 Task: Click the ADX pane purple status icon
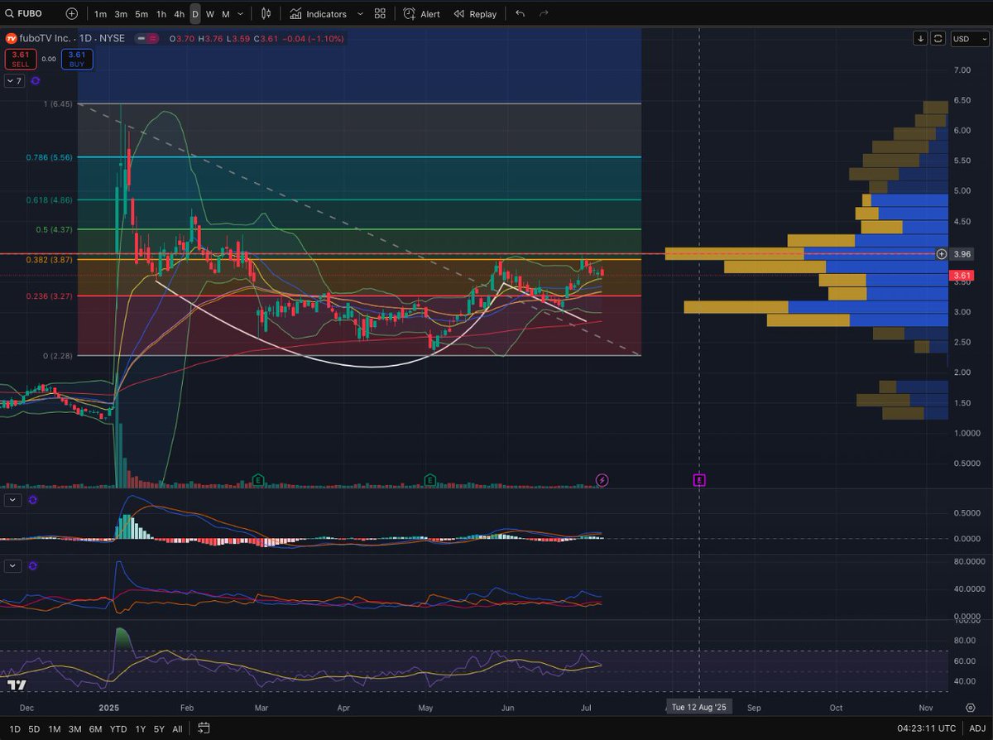[33, 566]
